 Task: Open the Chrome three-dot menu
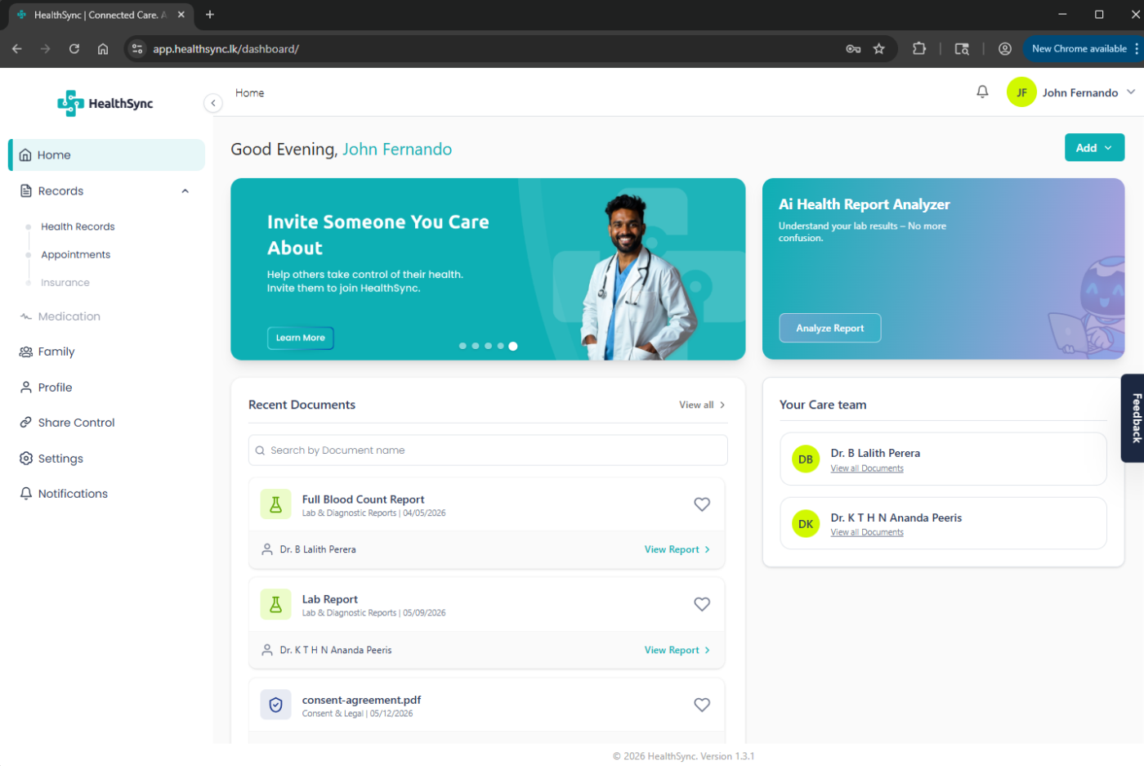1137,49
